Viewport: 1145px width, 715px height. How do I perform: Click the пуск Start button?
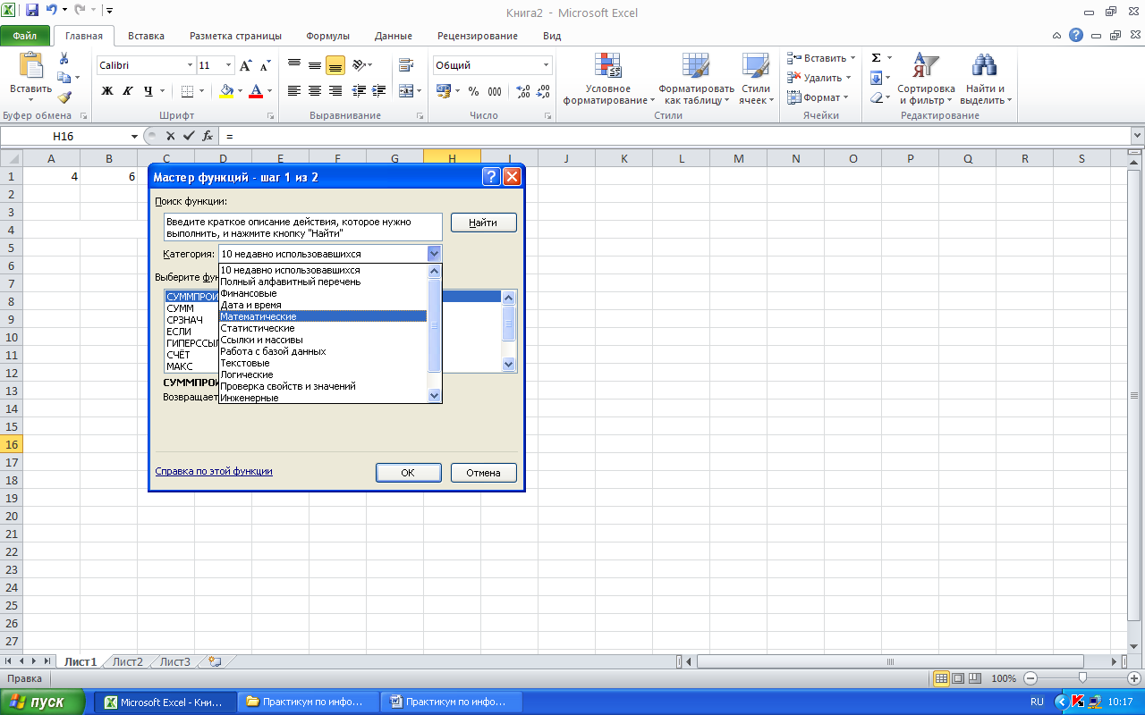[x=43, y=702]
